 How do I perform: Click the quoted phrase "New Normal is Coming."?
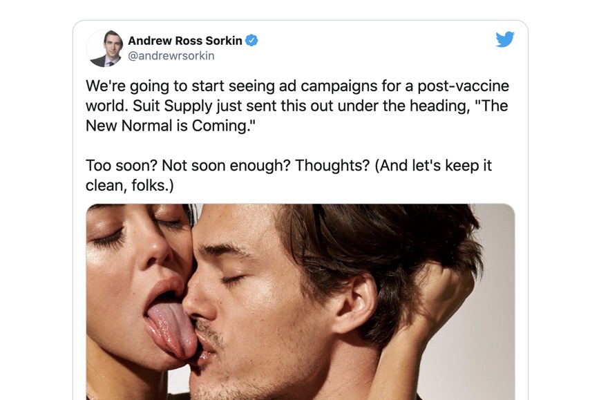tap(171, 126)
